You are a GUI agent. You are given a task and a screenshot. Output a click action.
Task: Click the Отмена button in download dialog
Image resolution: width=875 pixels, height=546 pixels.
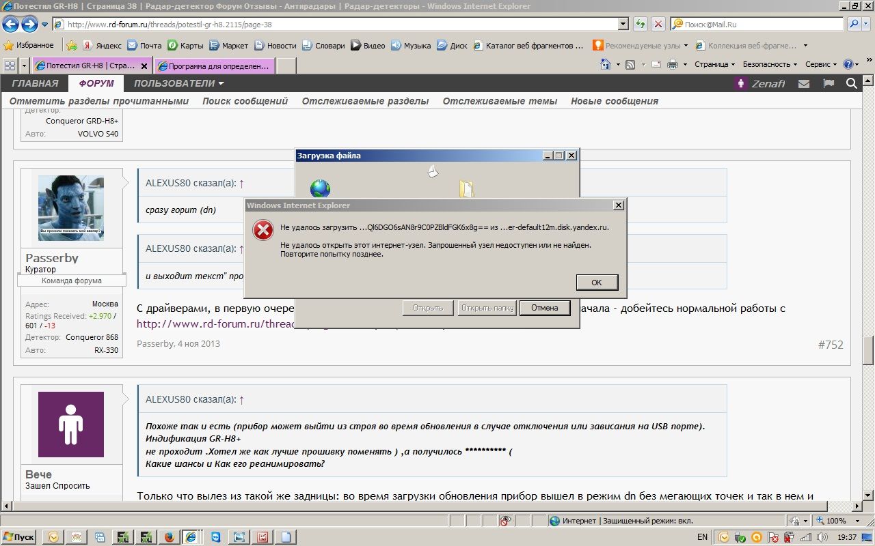pos(544,308)
